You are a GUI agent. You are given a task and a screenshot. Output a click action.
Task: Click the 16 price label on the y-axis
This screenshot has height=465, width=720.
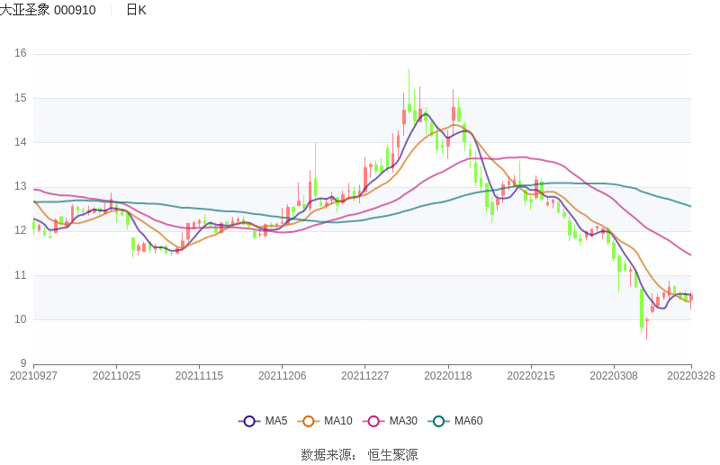click(x=21, y=54)
